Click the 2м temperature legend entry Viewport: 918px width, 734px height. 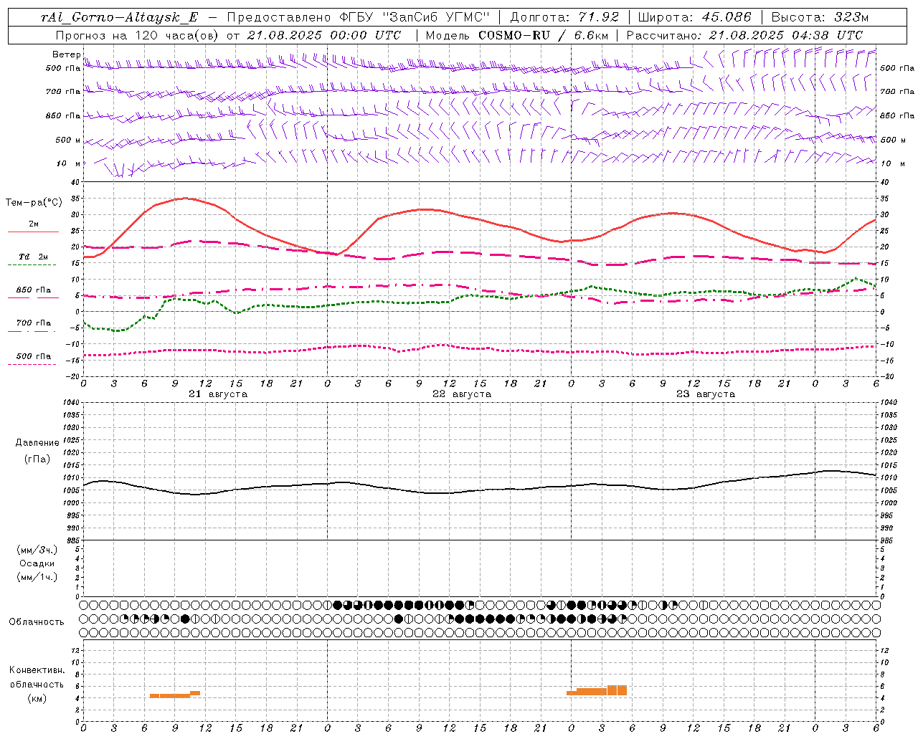click(33, 224)
